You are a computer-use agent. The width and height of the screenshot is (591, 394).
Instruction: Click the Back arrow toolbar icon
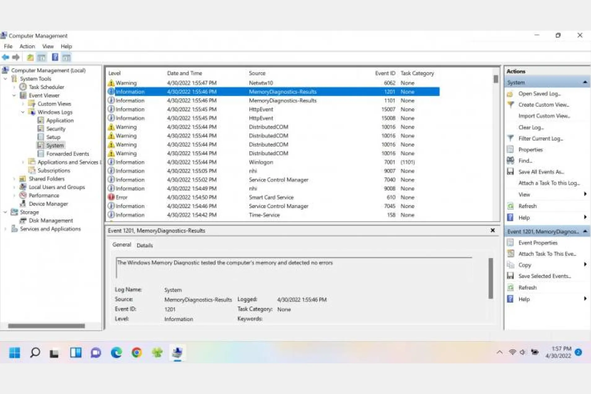[5, 57]
